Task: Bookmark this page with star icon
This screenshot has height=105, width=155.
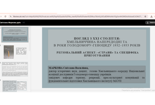Action: [145, 16]
